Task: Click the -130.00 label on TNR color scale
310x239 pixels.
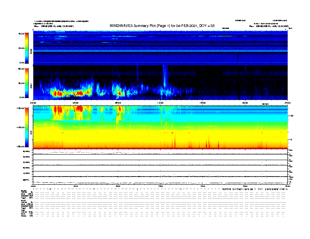Action: point(20,108)
